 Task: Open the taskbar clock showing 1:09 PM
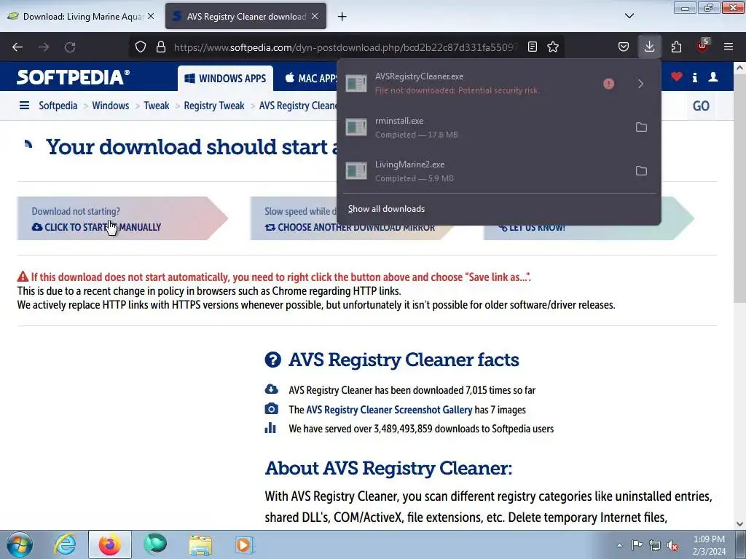[709, 545]
